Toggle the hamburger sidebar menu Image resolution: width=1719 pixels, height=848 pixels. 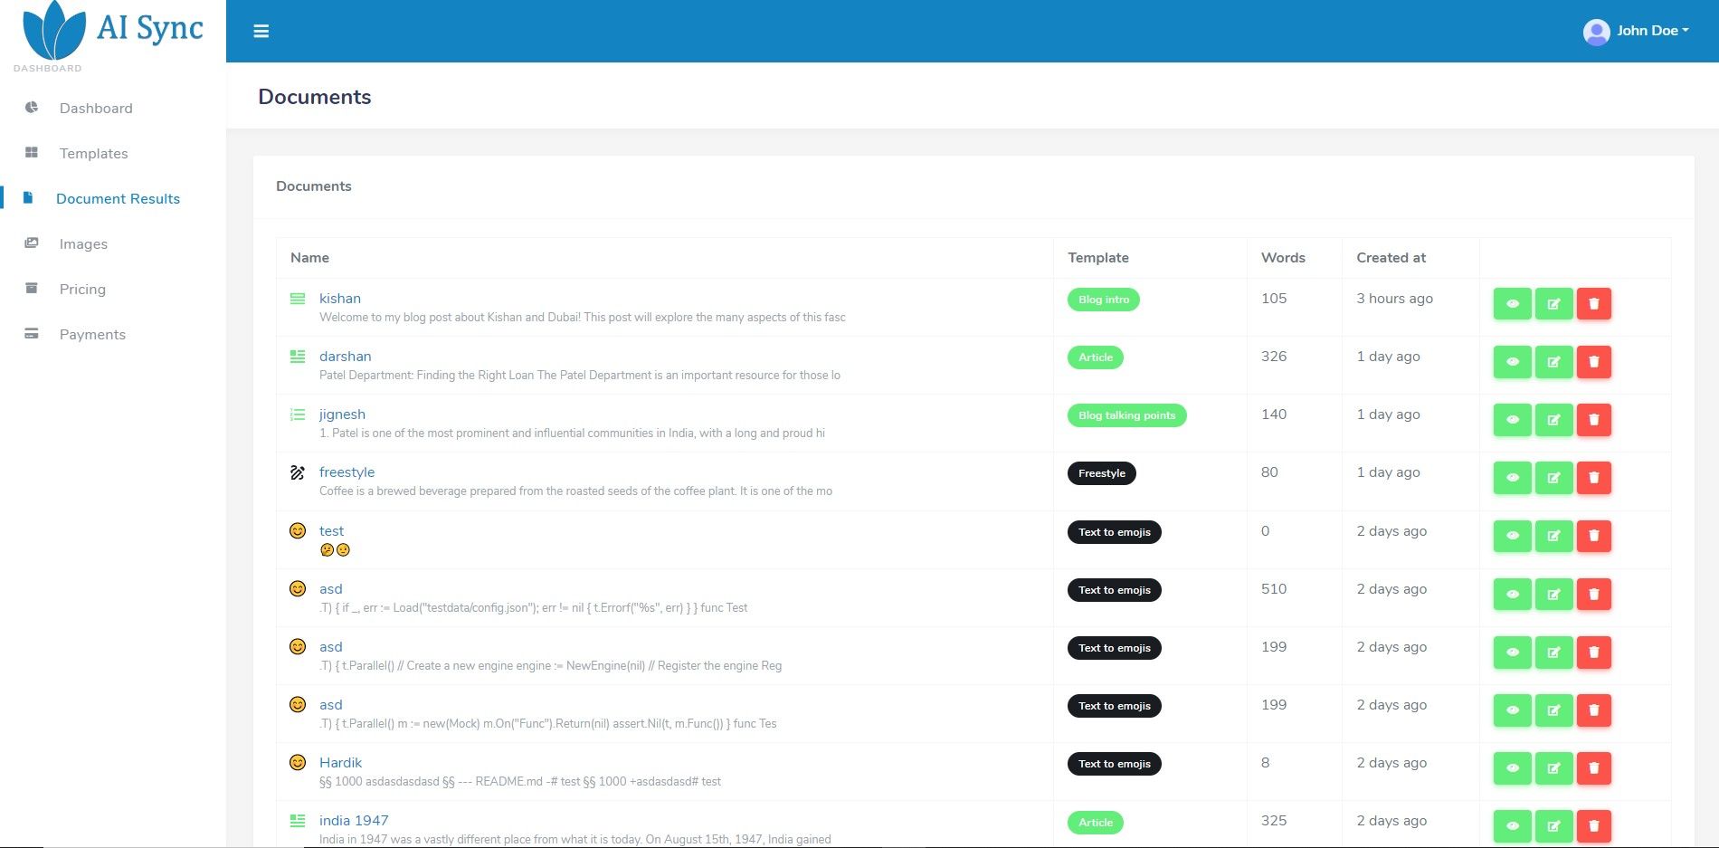coord(261,32)
